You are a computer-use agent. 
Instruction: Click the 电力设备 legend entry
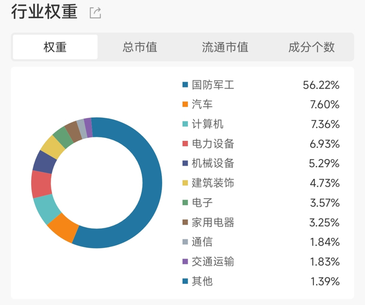(x=213, y=144)
